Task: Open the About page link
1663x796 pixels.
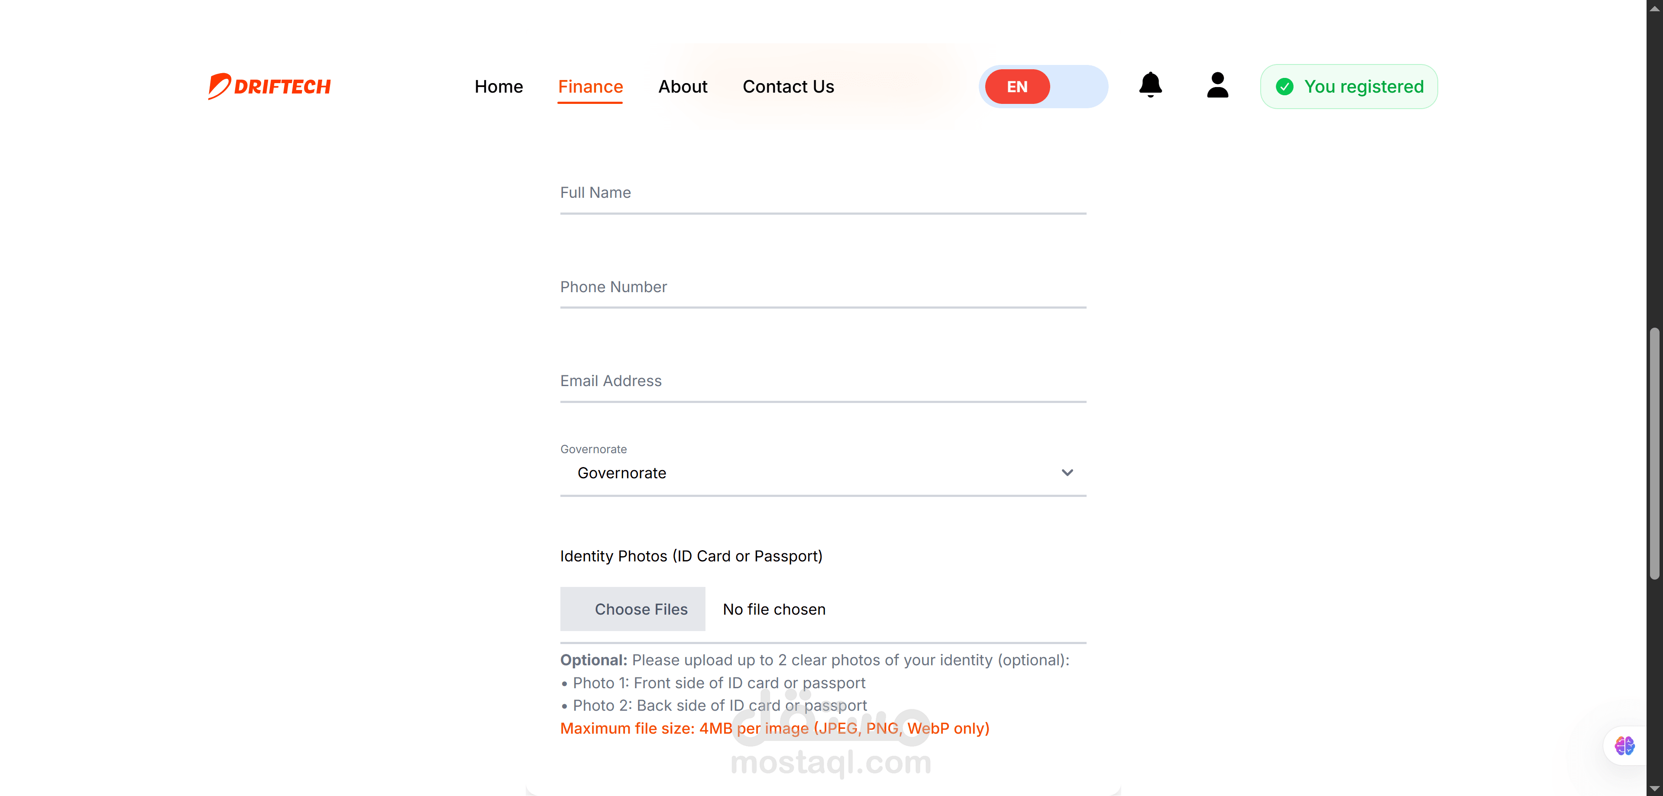Action: pos(683,87)
